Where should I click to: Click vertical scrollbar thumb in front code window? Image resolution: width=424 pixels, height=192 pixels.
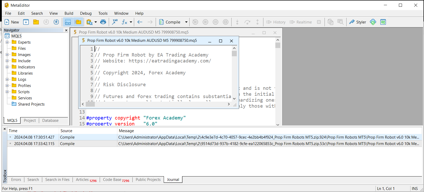(234, 53)
